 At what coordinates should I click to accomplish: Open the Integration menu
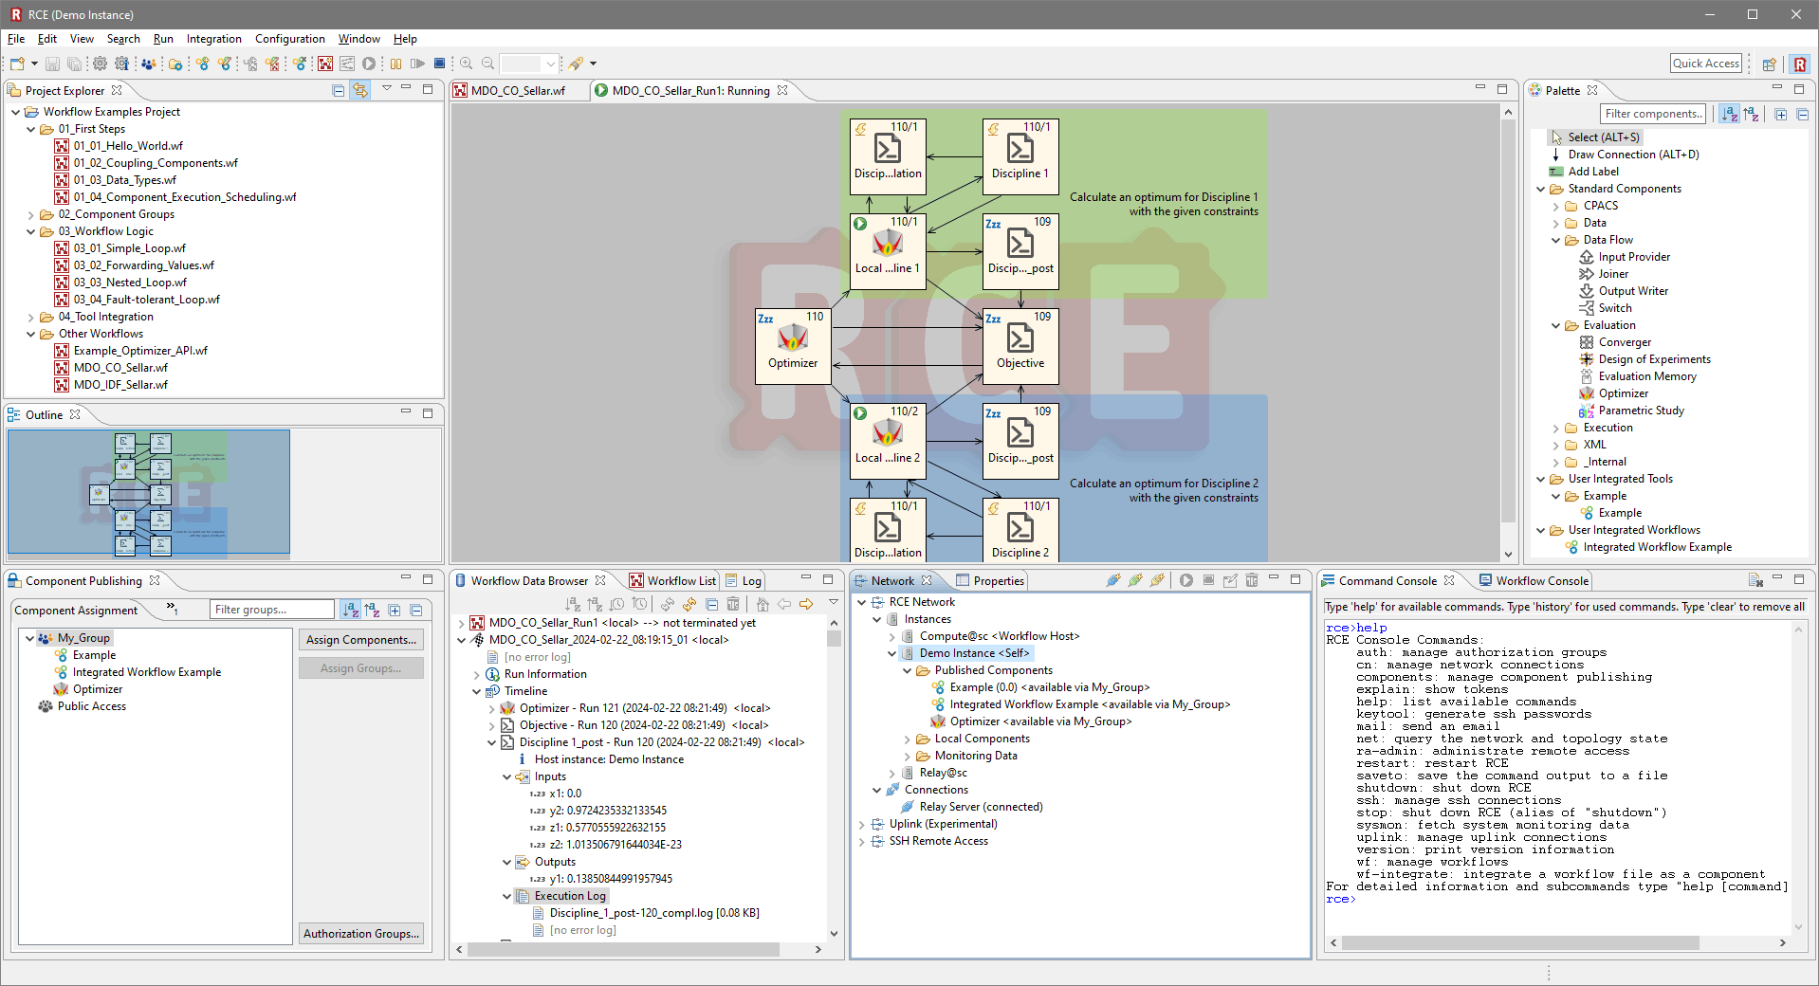[213, 39]
